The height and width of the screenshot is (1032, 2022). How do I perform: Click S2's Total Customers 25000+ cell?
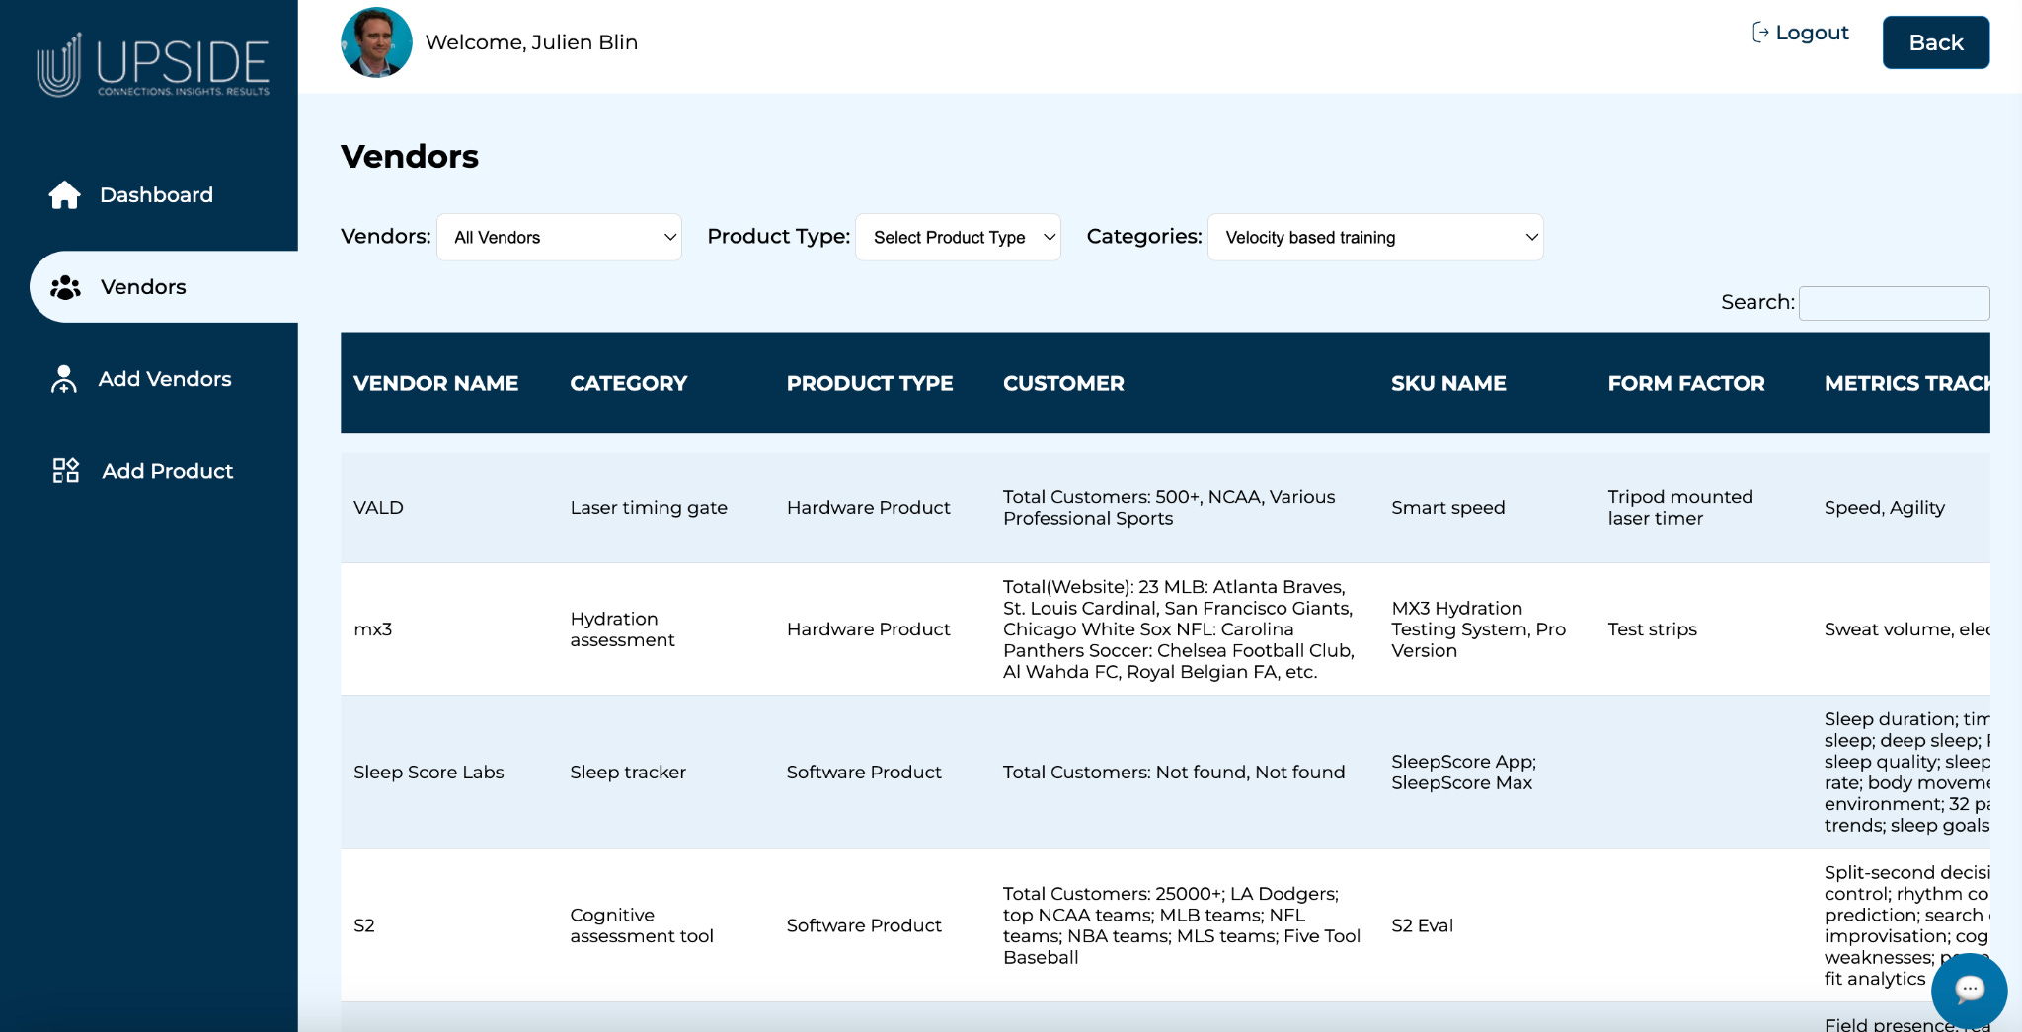(x=1182, y=925)
